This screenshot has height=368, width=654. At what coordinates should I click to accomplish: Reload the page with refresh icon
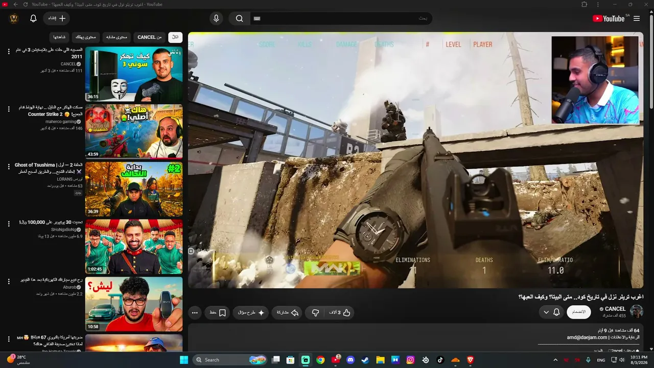(x=25, y=4)
